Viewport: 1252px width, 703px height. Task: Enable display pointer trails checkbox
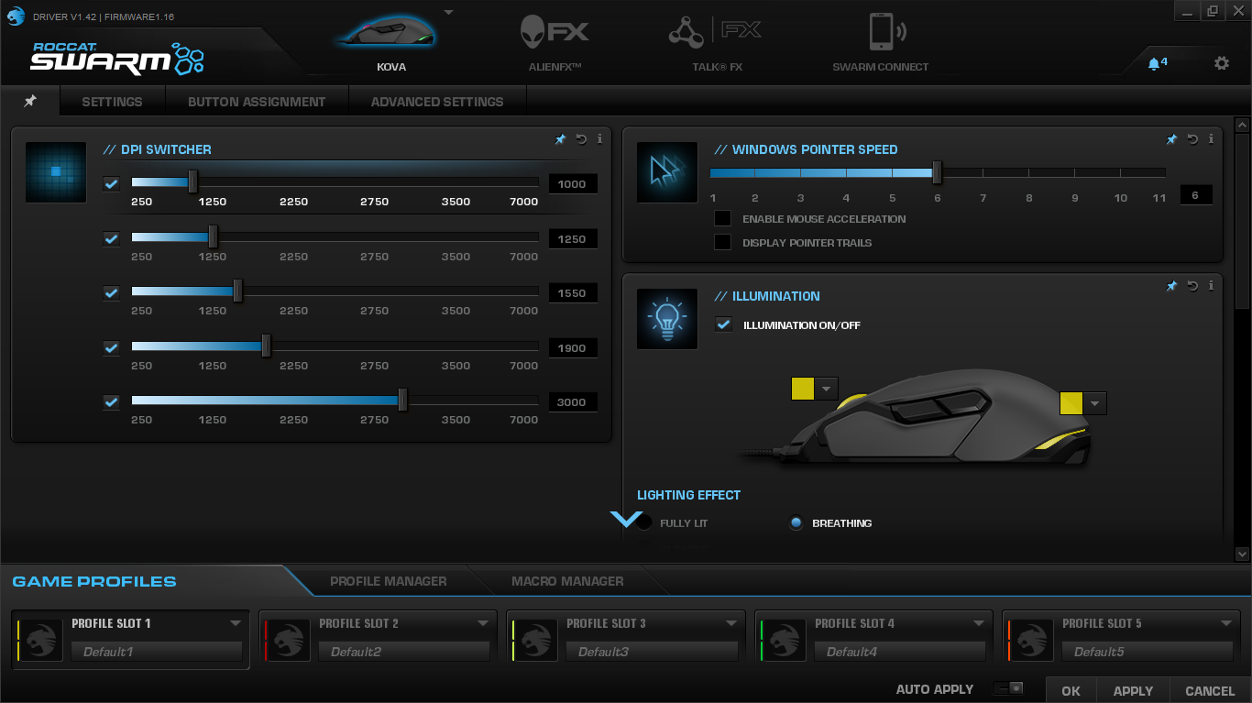tap(723, 242)
